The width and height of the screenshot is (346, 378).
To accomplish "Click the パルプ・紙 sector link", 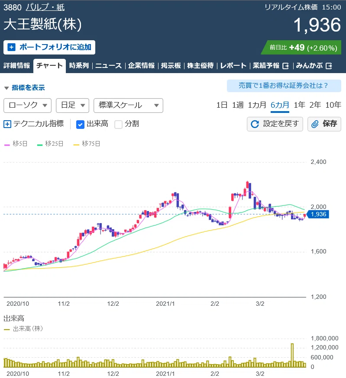I will tap(45, 7).
